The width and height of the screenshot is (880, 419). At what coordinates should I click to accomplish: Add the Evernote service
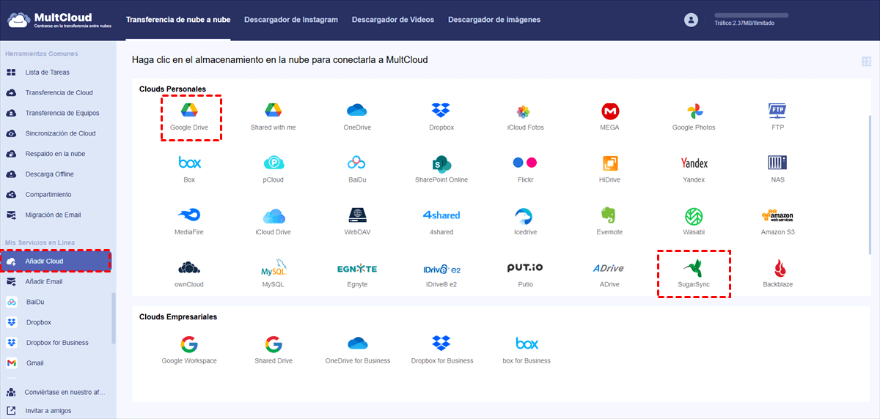tap(609, 222)
